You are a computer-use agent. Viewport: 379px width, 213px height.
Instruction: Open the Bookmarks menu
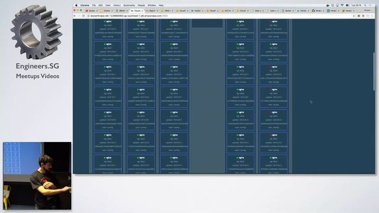[x=129, y=5]
